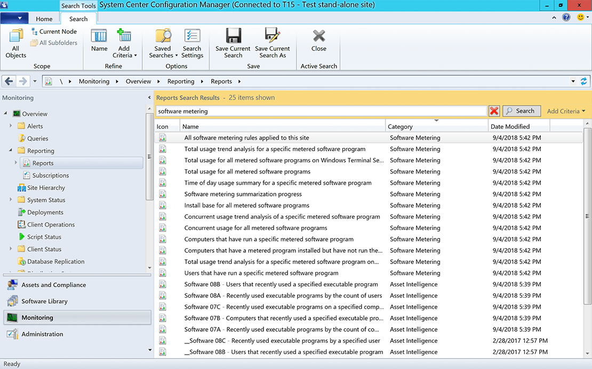The height and width of the screenshot is (369, 592).
Task: Open the Add Criteria dropdown in ribbon
Action: pyautogui.click(x=124, y=44)
